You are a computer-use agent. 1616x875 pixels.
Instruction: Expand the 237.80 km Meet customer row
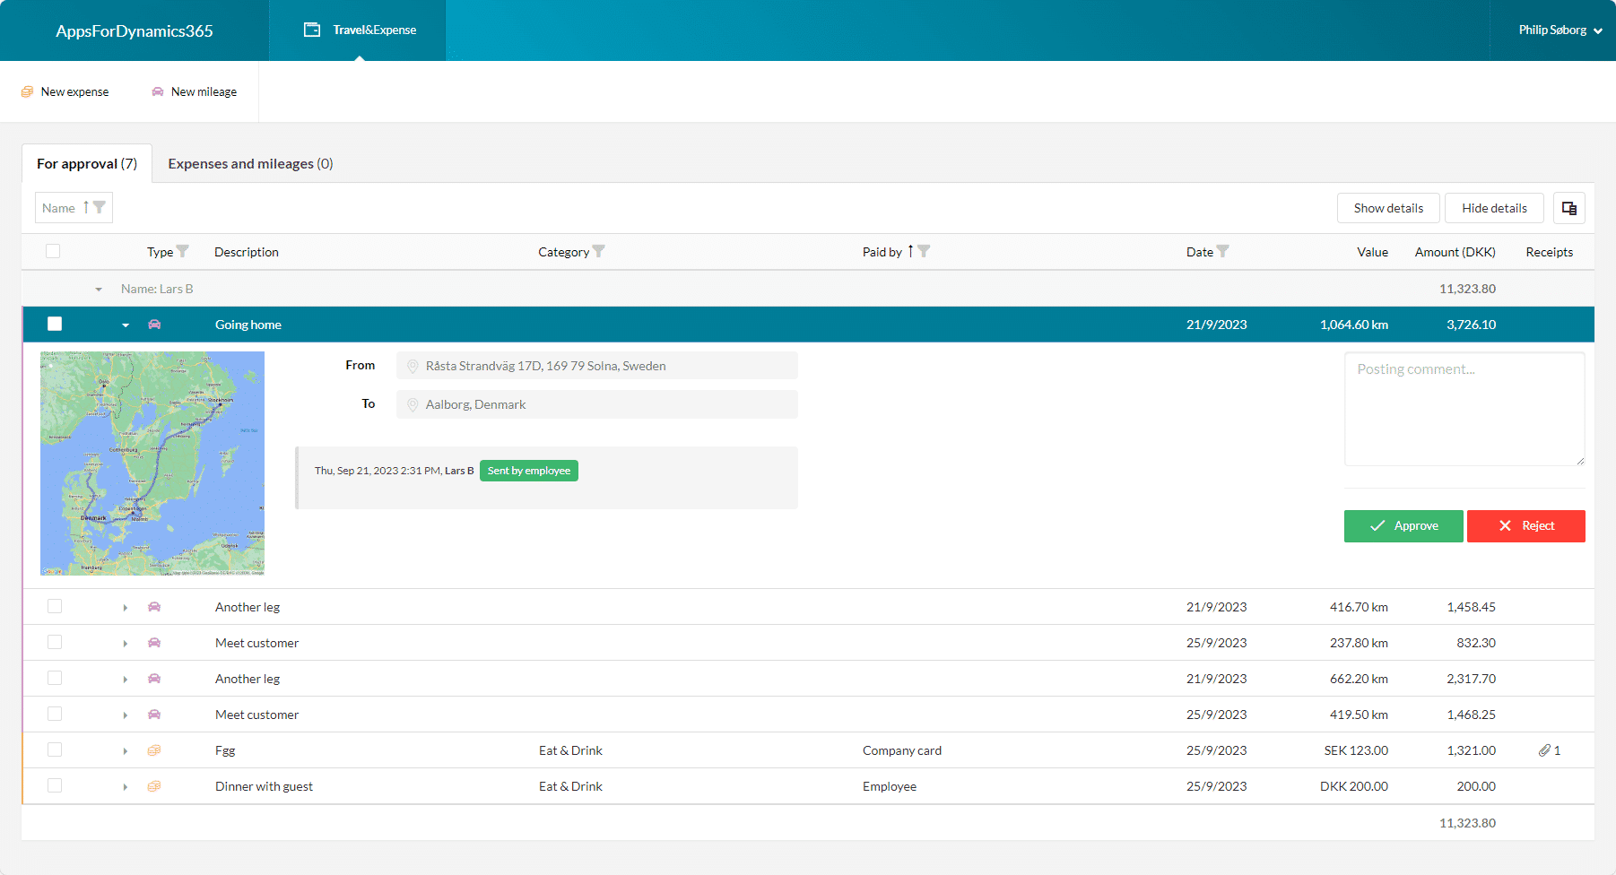126,644
